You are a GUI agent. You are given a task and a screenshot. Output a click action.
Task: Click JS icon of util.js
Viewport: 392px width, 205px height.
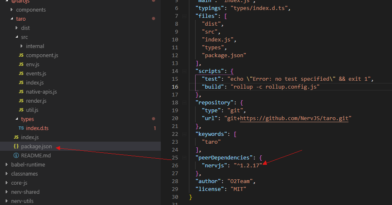coord(21,110)
